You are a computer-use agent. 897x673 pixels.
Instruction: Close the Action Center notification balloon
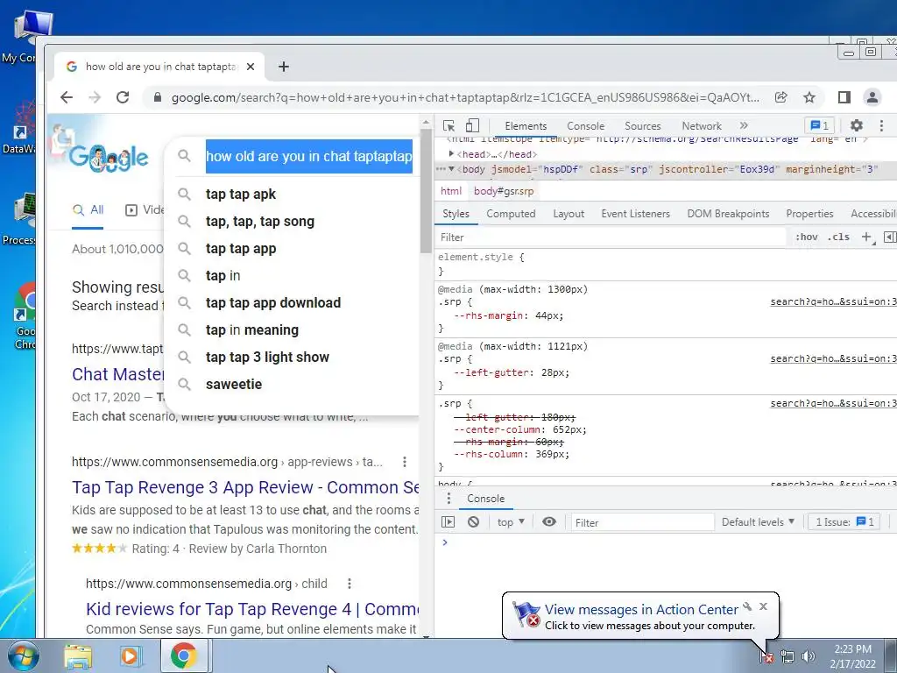763,606
